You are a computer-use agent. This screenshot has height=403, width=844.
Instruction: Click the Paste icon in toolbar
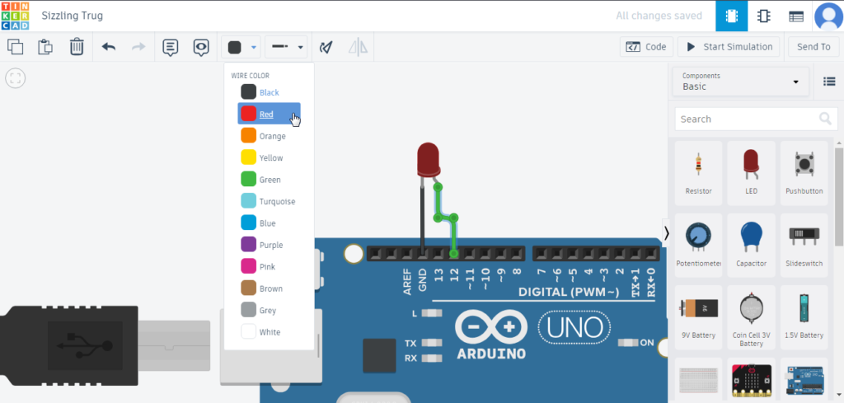(45, 47)
